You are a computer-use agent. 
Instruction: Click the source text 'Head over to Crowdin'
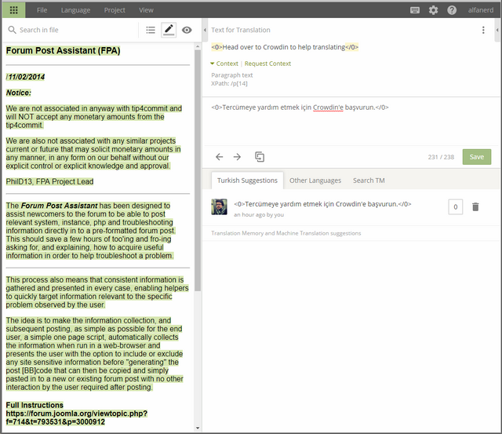(x=285, y=47)
